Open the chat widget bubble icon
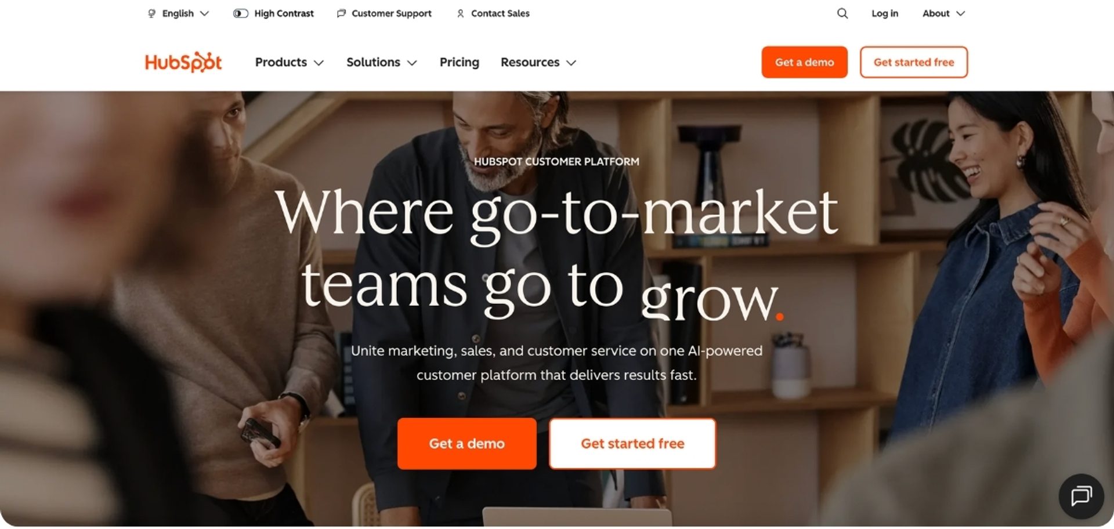This screenshot has height=529, width=1114. [1082, 497]
